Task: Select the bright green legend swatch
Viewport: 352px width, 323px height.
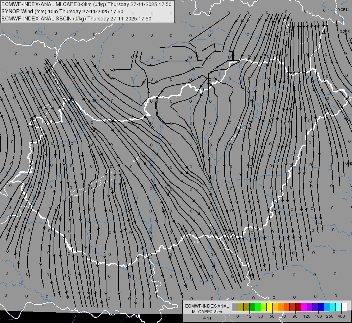Action: (x=258, y=307)
